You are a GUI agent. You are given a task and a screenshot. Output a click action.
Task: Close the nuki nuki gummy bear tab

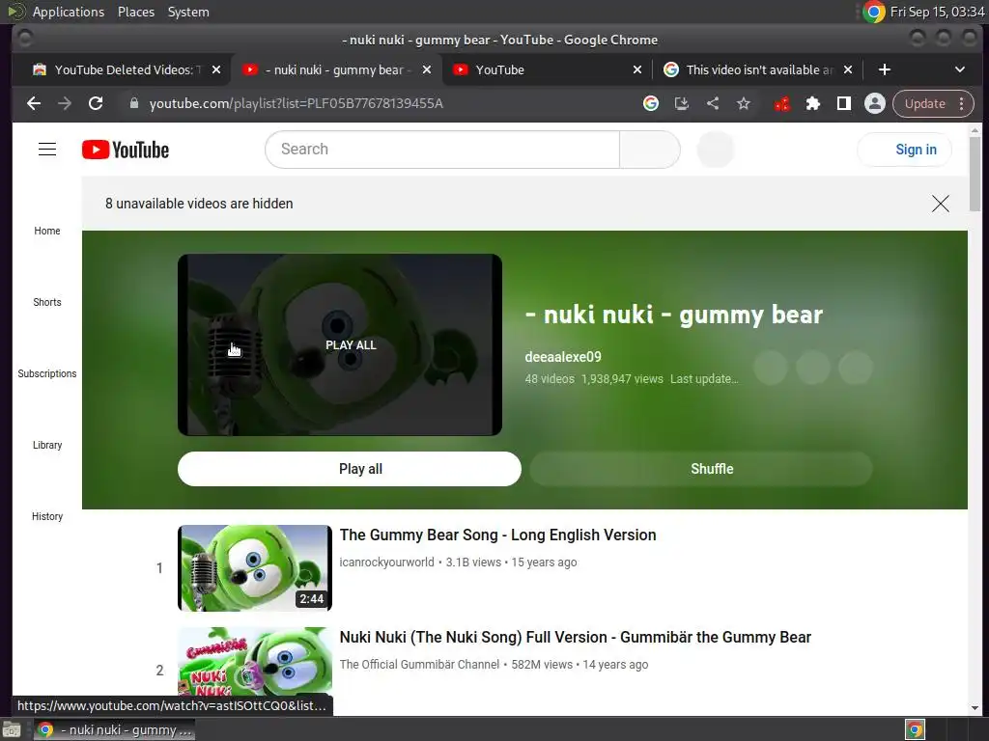click(427, 69)
